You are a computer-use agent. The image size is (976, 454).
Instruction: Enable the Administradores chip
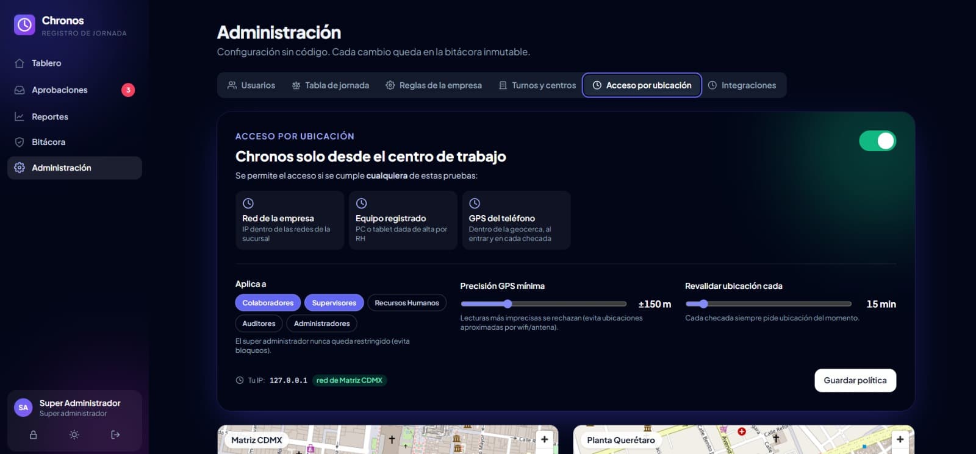pos(322,324)
